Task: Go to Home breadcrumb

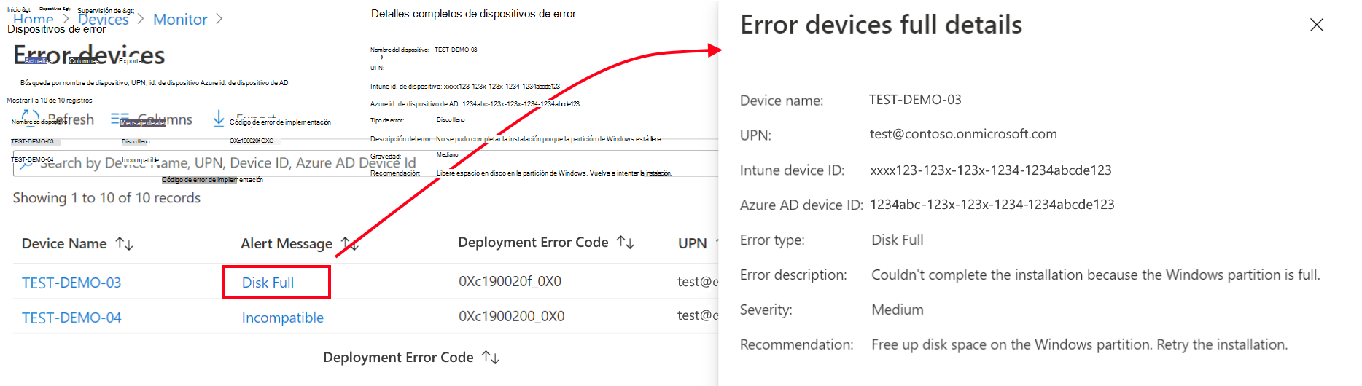Action: [34, 20]
